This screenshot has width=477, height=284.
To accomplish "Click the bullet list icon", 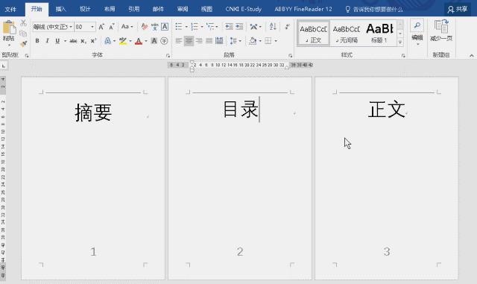I will pyautogui.click(x=179, y=27).
